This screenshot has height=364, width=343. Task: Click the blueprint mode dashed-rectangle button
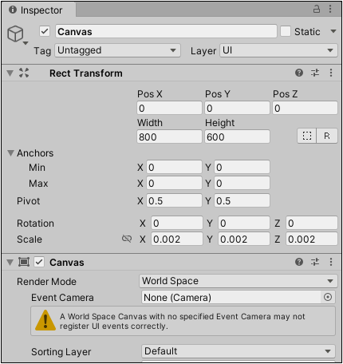coord(307,136)
